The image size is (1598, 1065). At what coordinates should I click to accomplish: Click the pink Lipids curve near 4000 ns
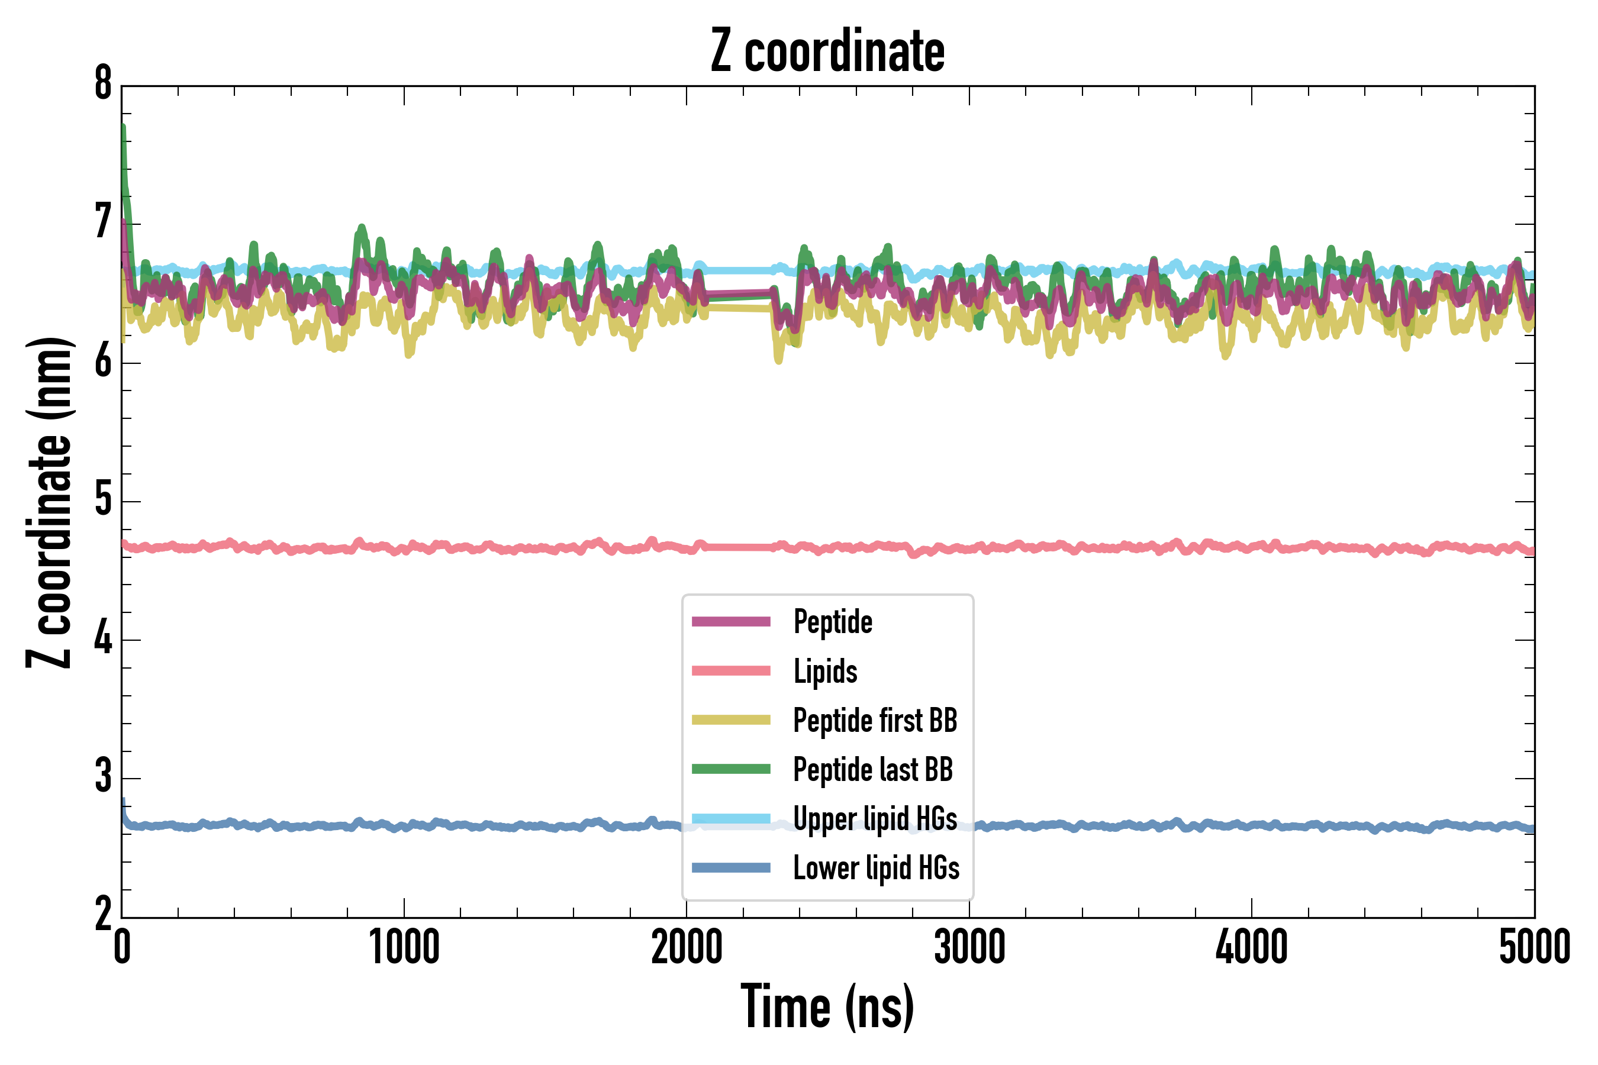[x=1252, y=547]
